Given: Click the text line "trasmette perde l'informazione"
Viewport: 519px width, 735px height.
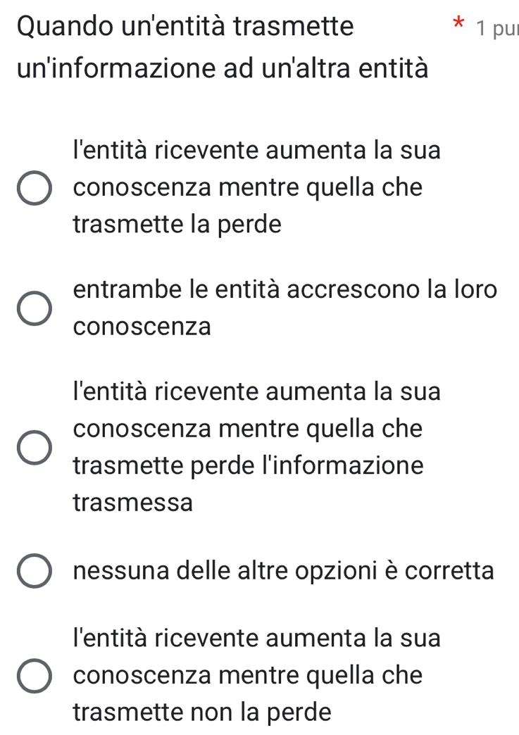Looking at the screenshot, I should pos(248,466).
